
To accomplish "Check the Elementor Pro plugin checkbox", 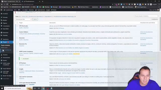I will pos(17,44).
